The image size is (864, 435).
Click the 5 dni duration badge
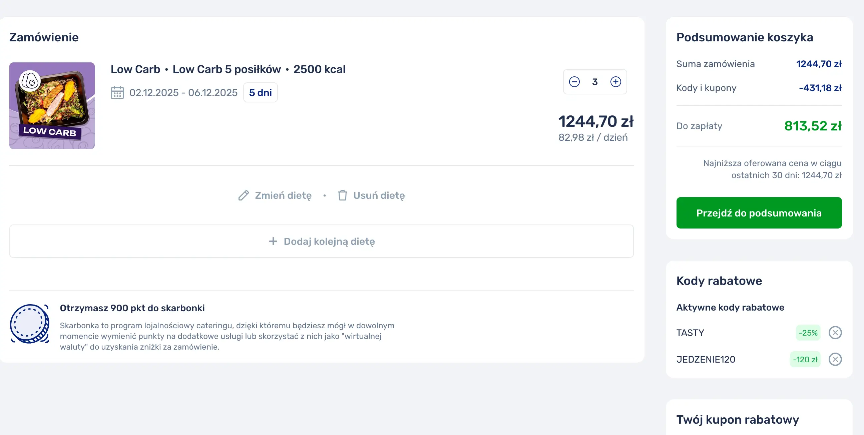pyautogui.click(x=260, y=92)
